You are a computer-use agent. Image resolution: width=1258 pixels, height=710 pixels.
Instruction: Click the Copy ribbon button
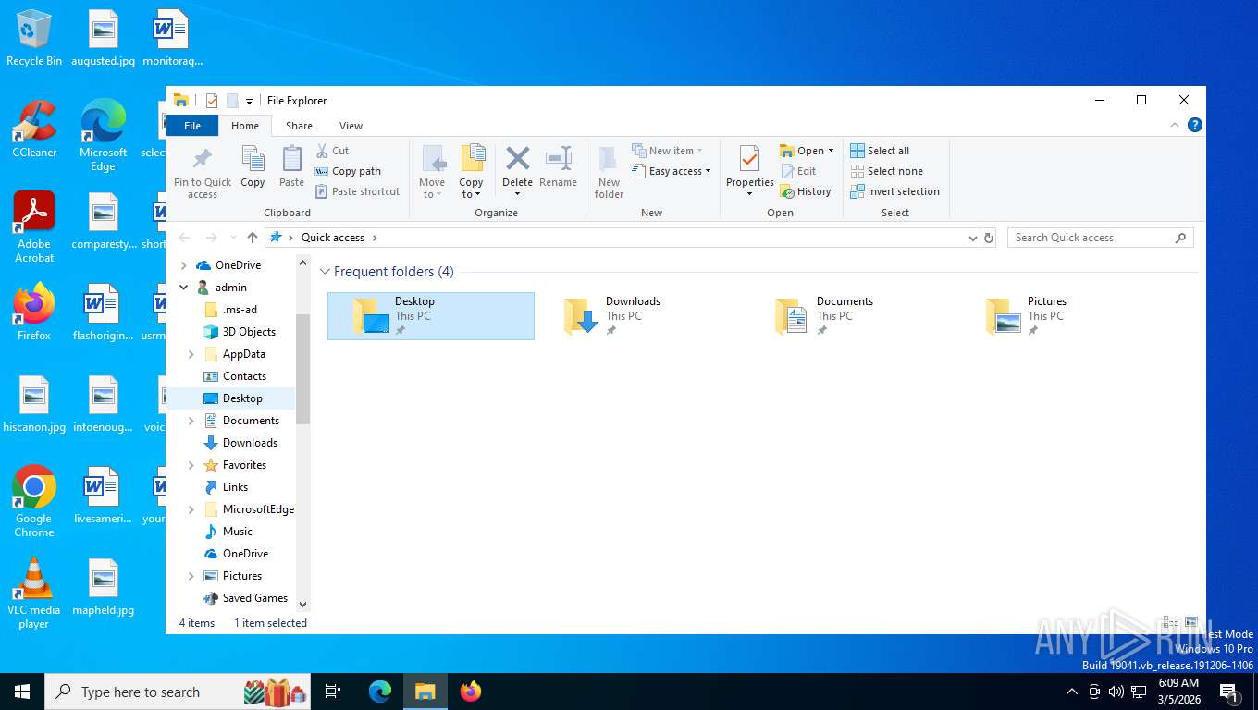click(253, 166)
